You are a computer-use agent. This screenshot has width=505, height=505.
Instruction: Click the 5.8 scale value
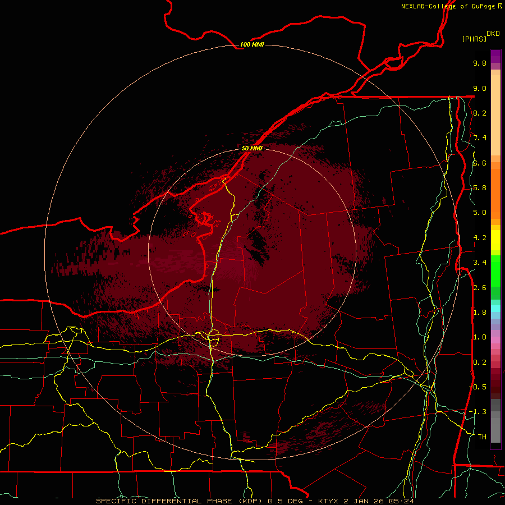click(x=480, y=188)
